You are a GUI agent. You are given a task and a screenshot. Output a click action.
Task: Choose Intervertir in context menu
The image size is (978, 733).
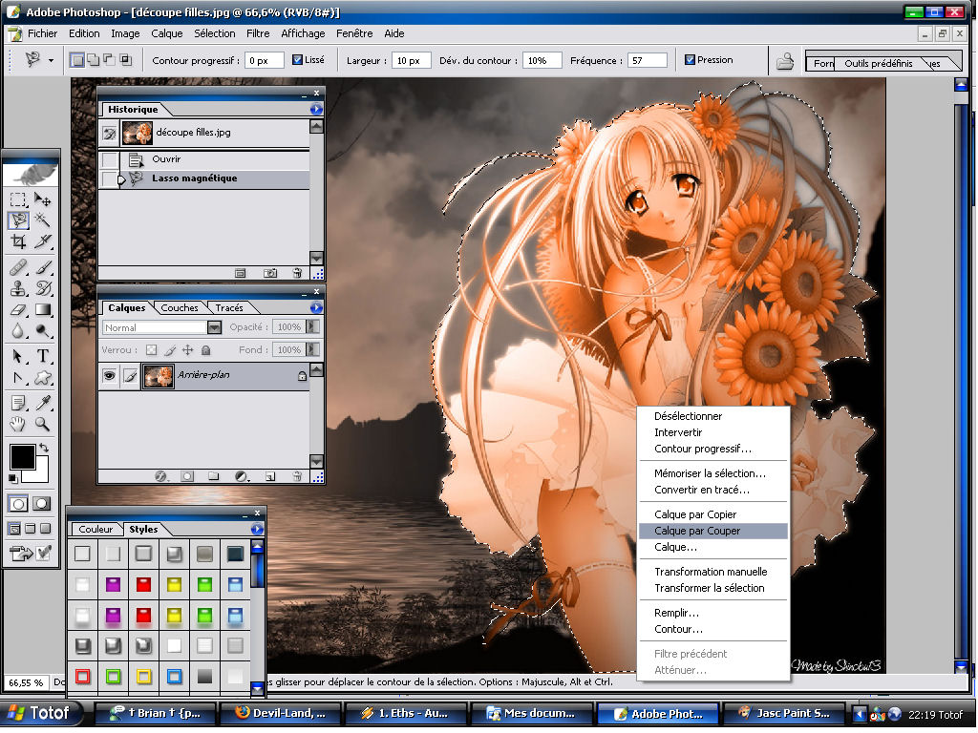click(x=712, y=432)
